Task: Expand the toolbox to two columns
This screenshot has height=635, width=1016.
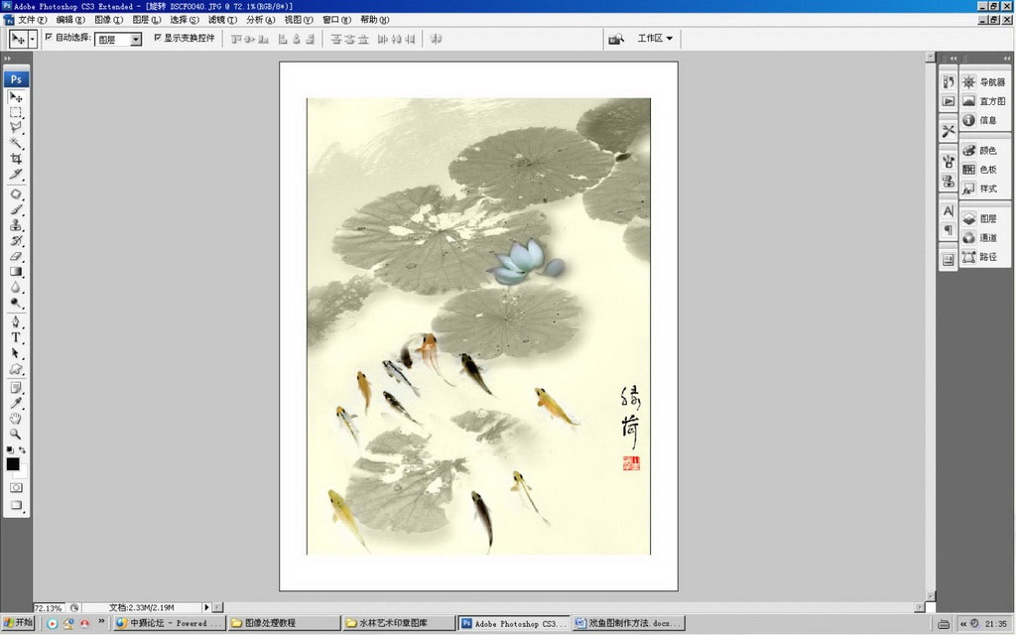Action: tap(8, 59)
